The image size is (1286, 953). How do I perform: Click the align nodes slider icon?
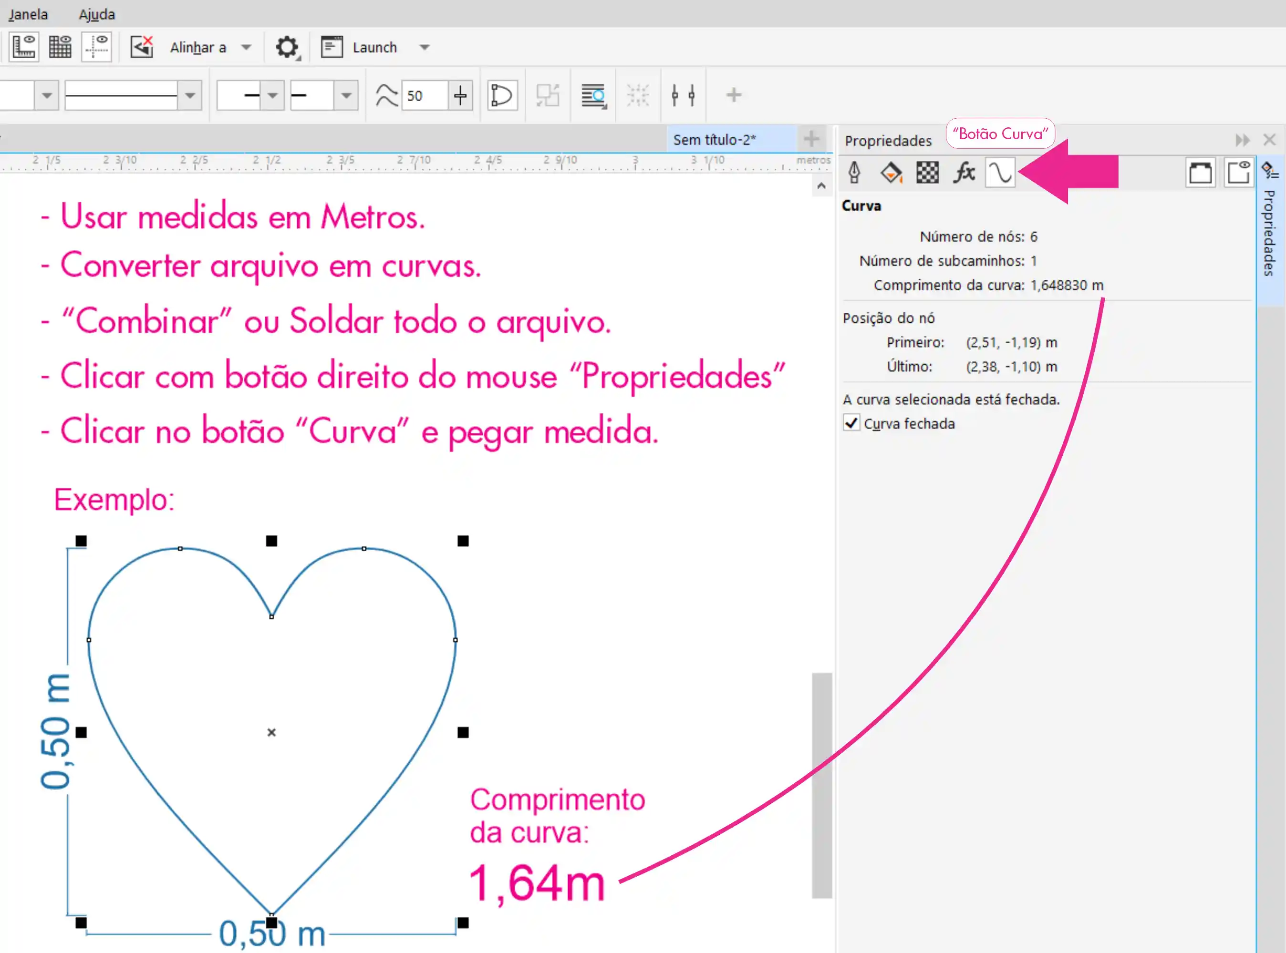(x=683, y=95)
